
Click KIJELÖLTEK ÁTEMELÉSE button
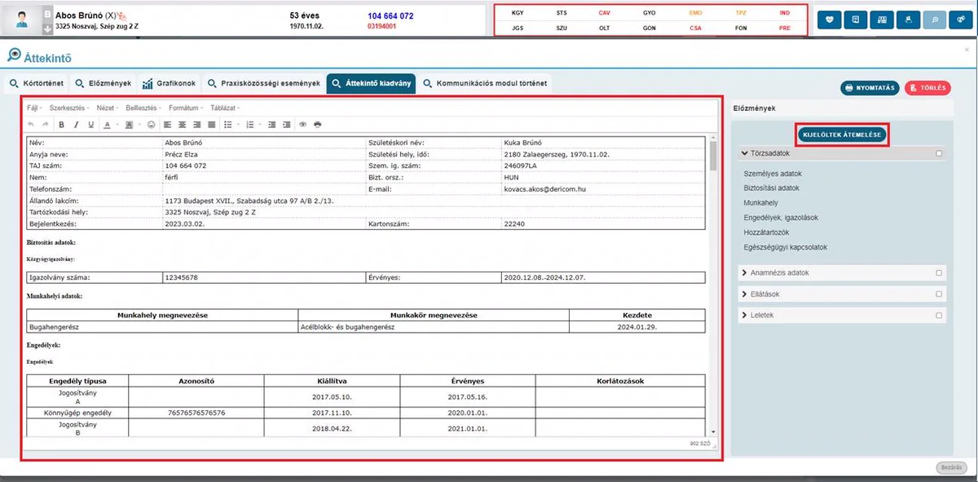click(x=842, y=134)
